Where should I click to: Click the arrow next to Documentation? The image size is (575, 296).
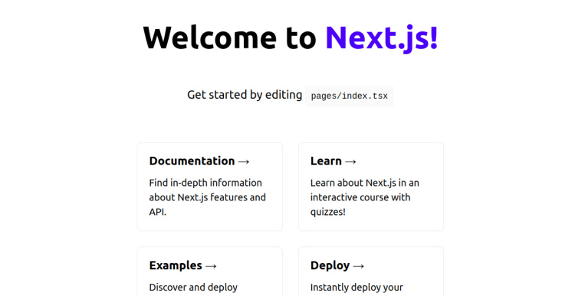coord(244,161)
